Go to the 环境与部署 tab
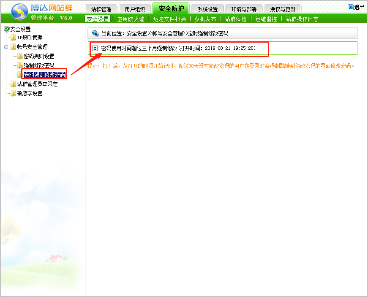The image size is (368, 297). click(244, 9)
